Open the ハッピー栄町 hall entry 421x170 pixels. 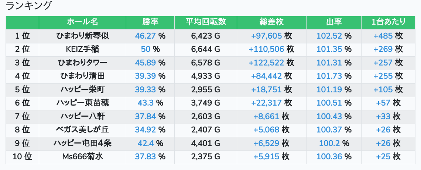pos(82,90)
